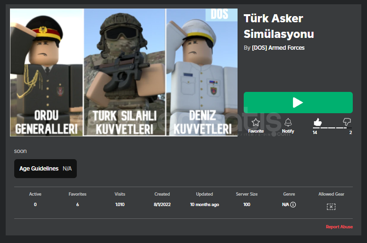Click the 'soon' description text

(x=20, y=151)
